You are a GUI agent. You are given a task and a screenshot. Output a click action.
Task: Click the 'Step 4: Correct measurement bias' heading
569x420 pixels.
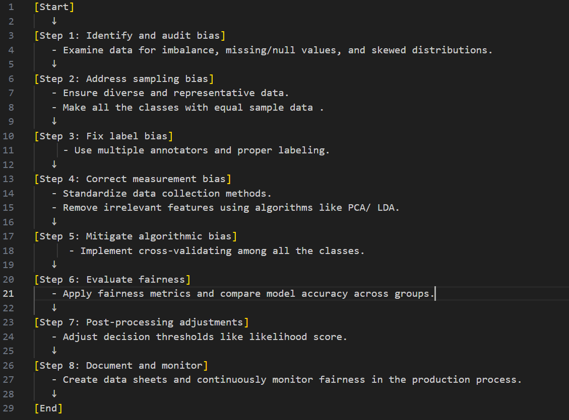coord(133,179)
